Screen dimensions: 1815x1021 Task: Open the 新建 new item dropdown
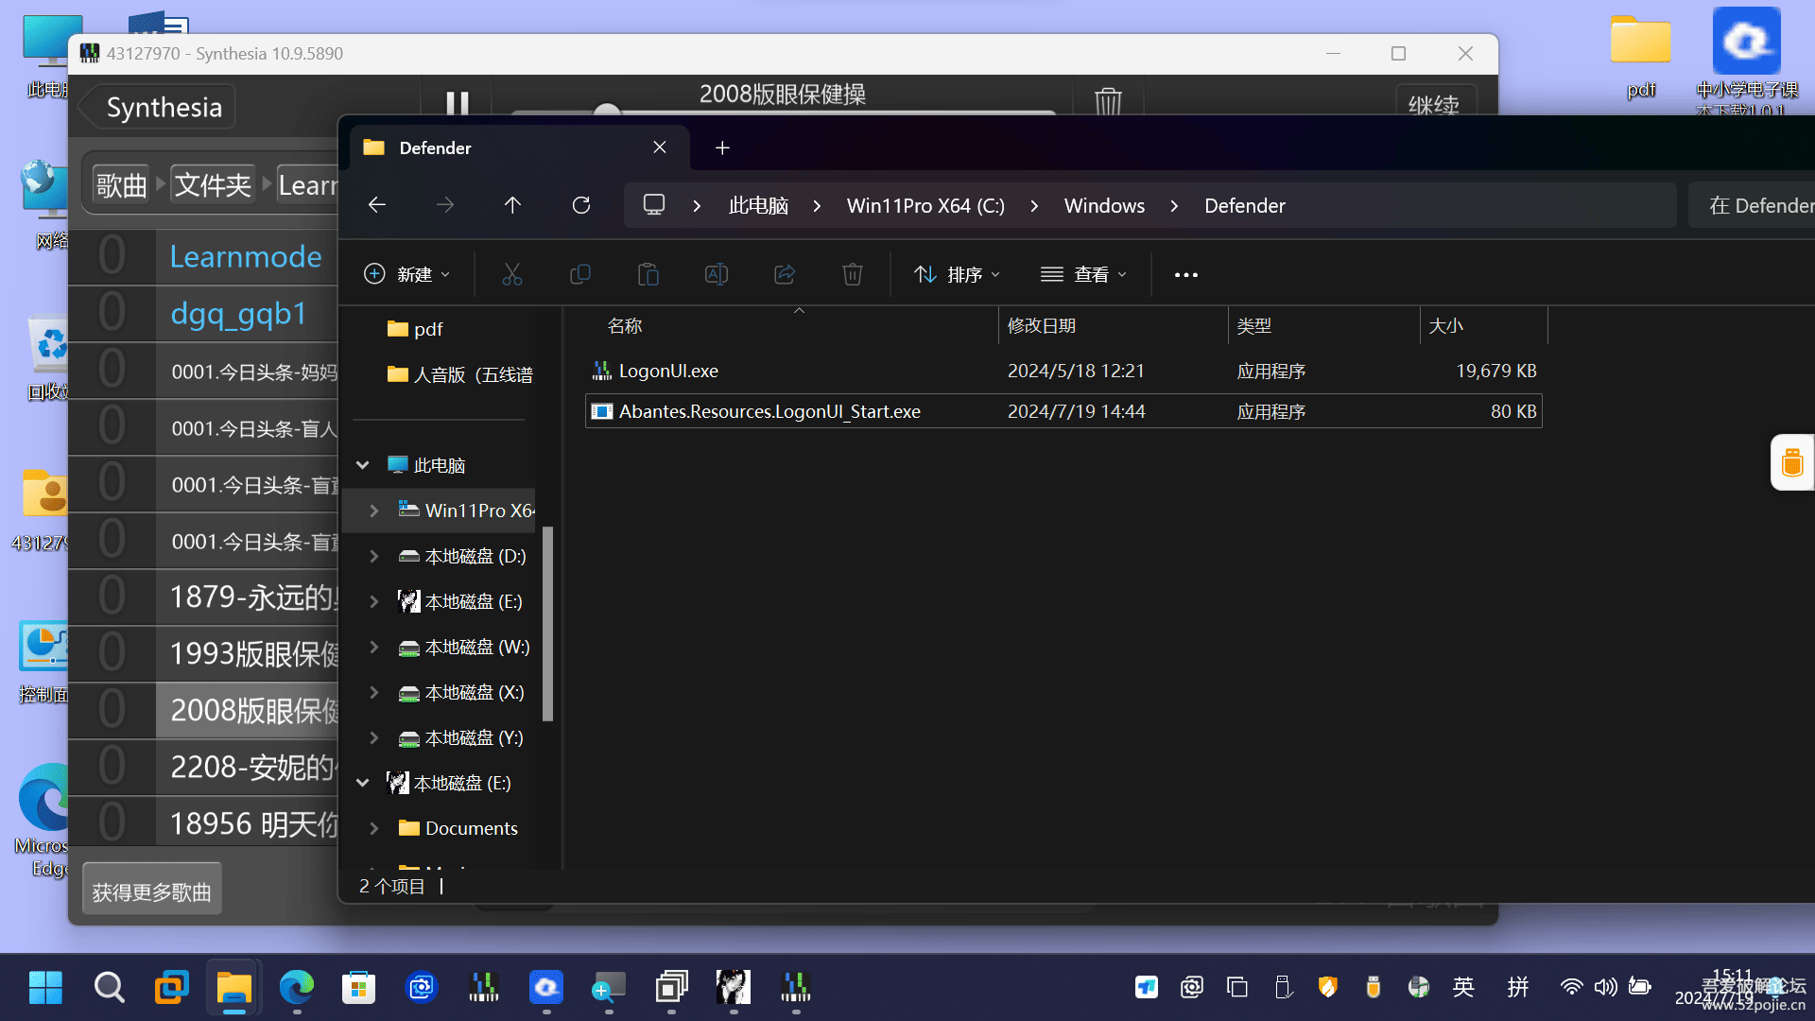407,274
